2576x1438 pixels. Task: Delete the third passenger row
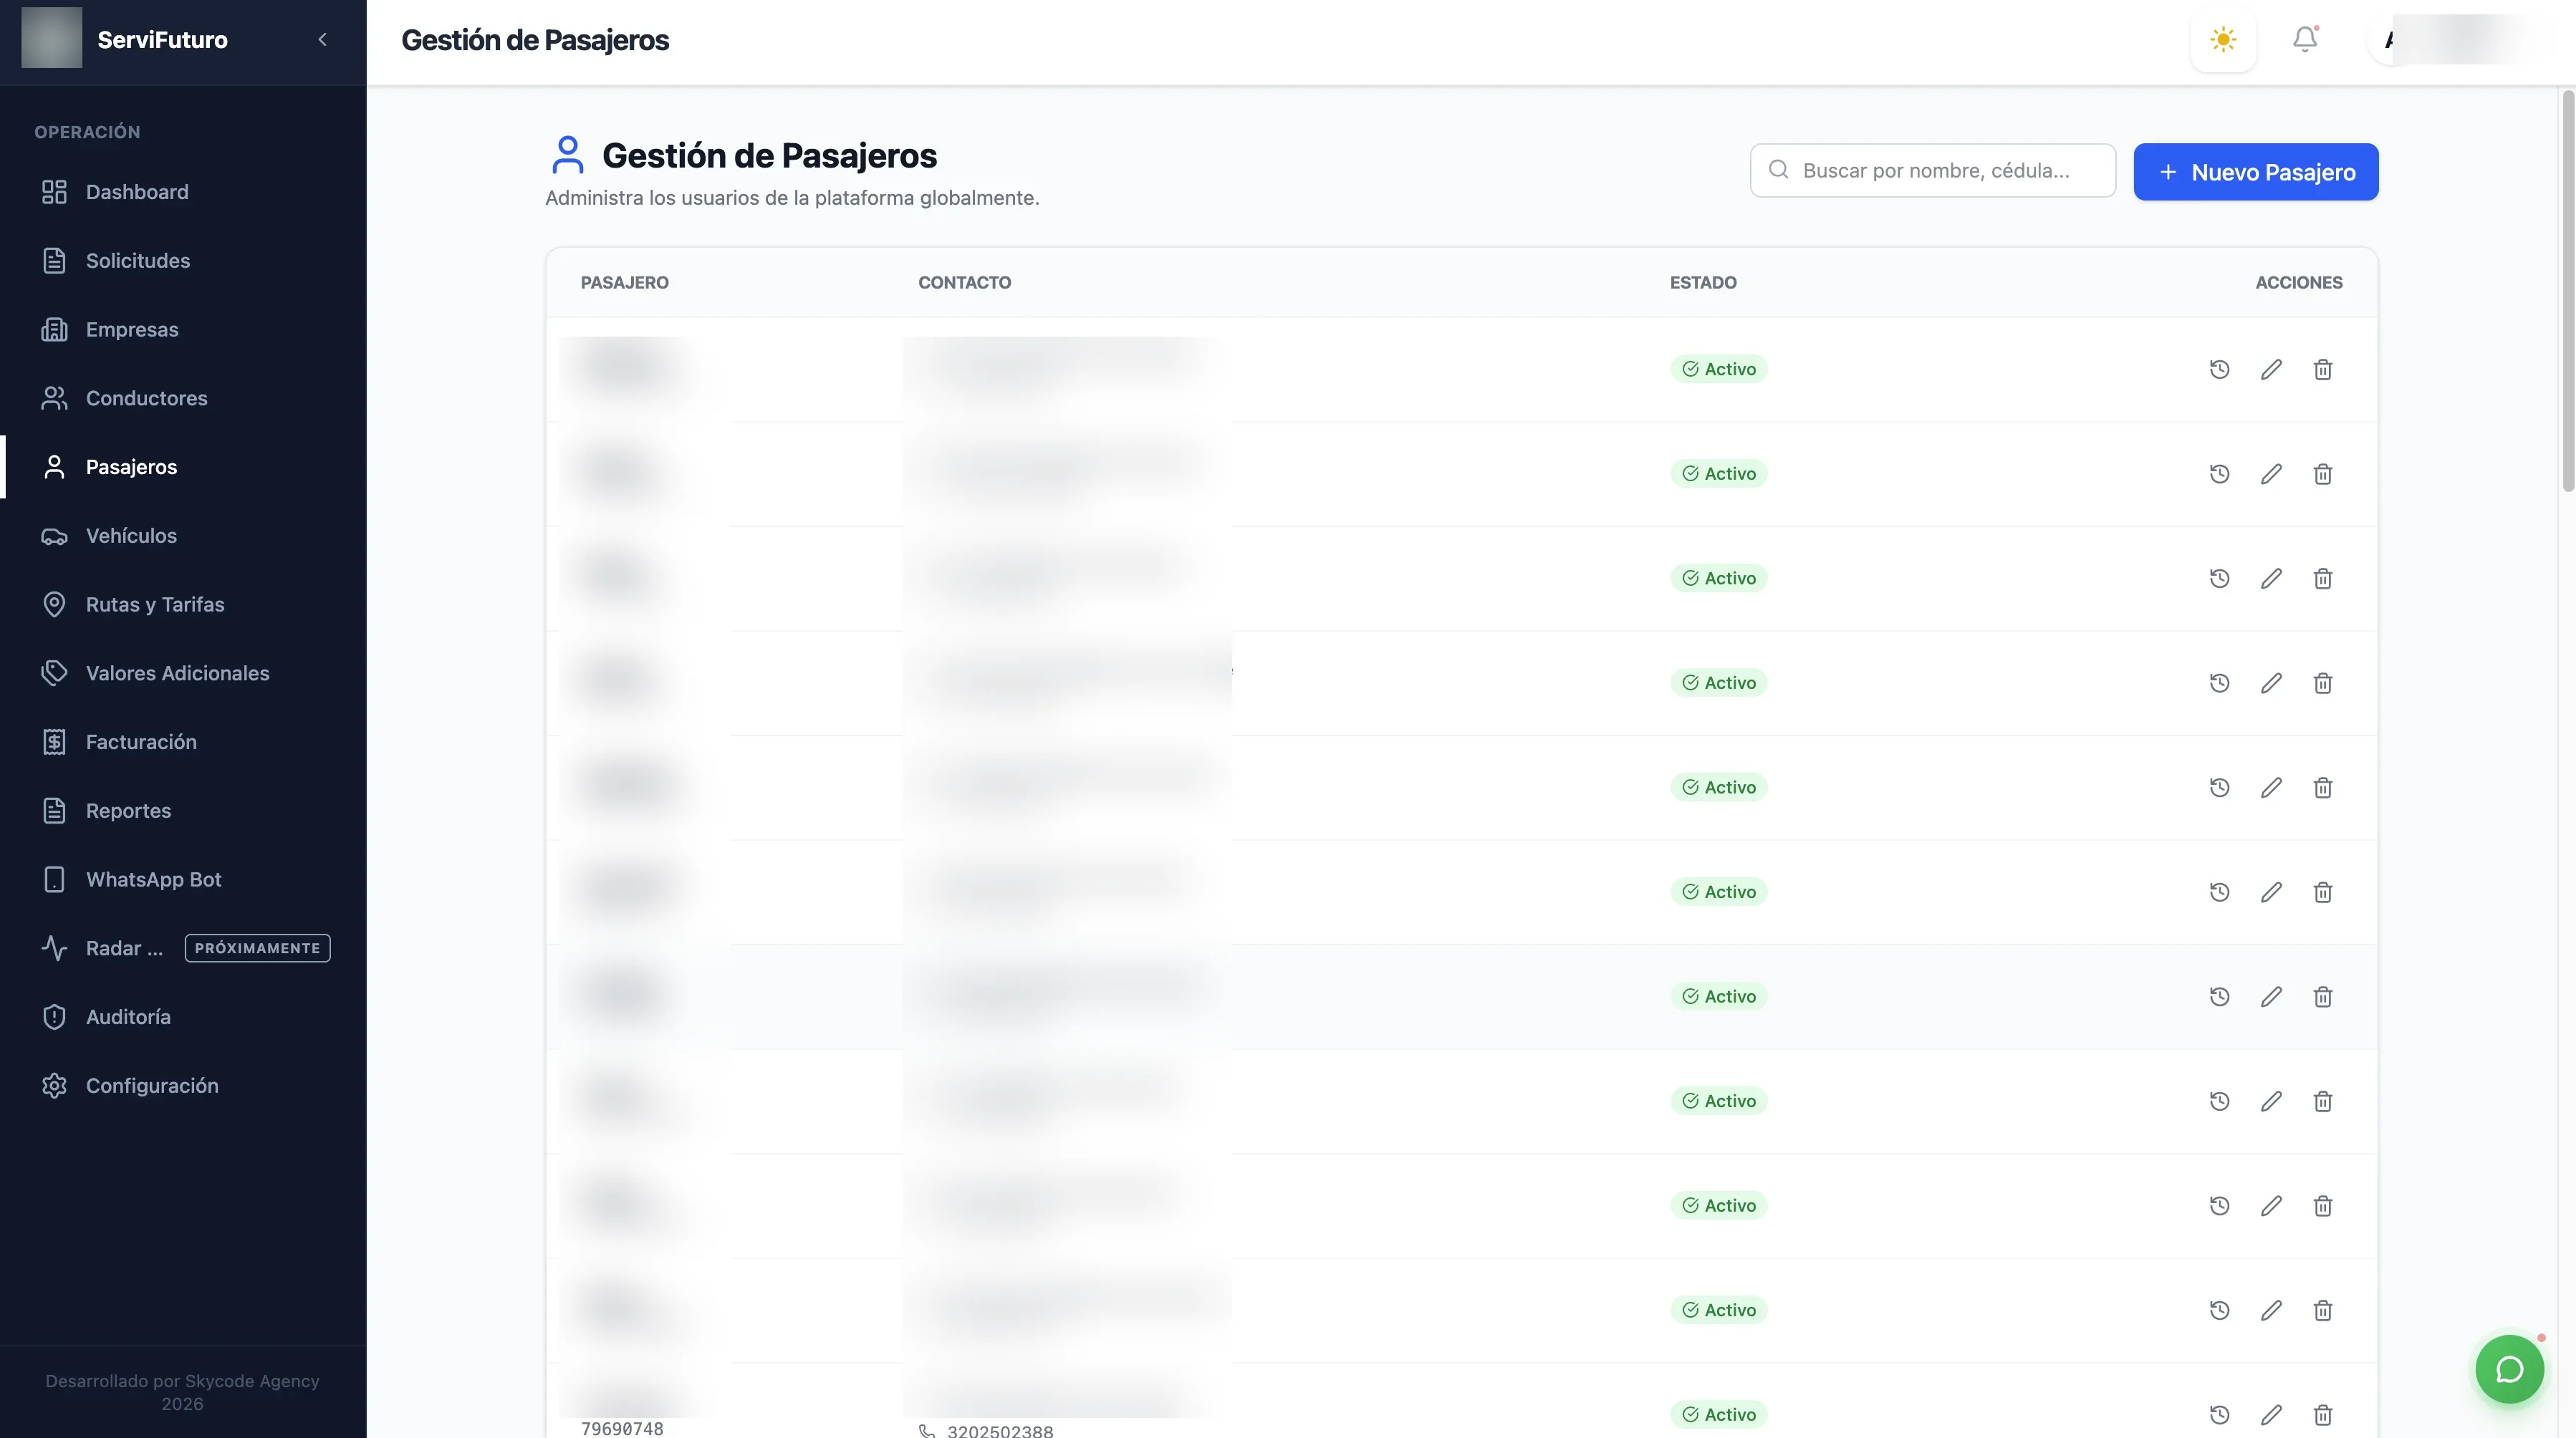pyautogui.click(x=2323, y=579)
